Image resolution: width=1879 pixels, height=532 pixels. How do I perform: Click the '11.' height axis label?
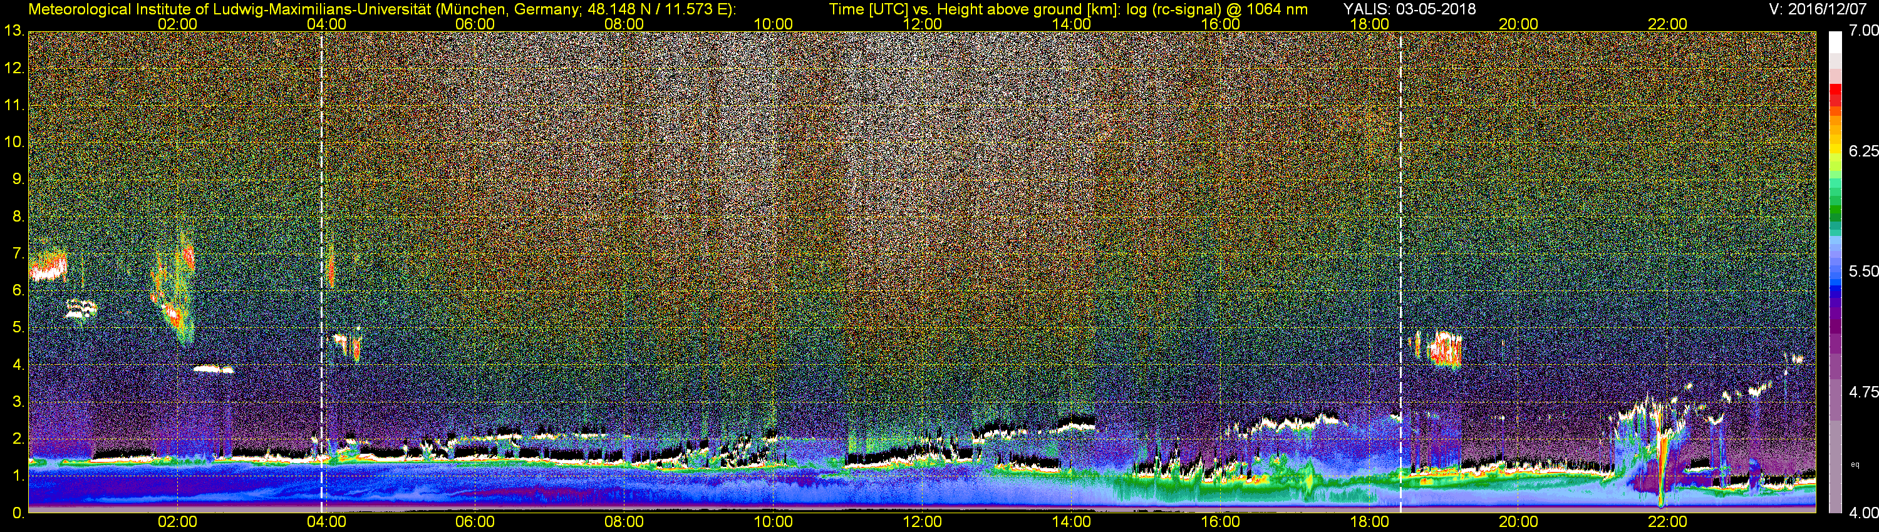click(x=14, y=106)
